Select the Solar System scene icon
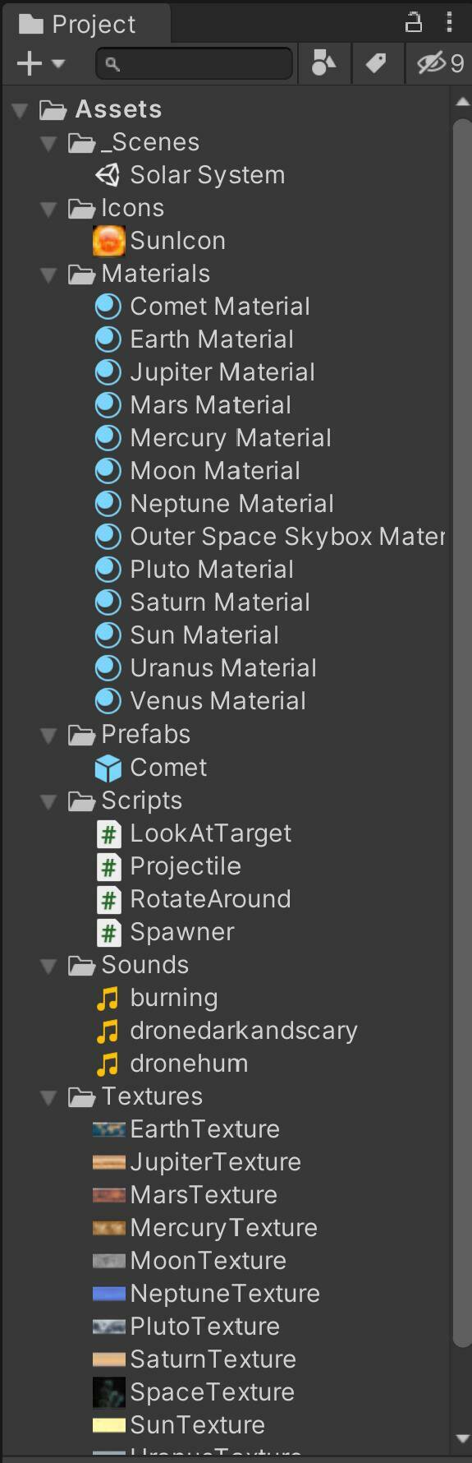The height and width of the screenshot is (1463, 472). (108, 174)
